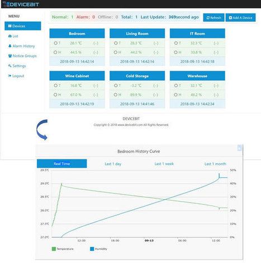The image size is (261, 263).
Task: Select the Warehouse temperature radio button
Action: click(176, 85)
